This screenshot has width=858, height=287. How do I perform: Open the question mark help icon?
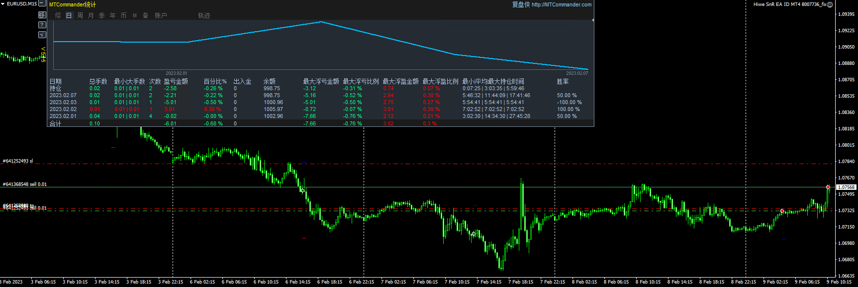pyautogui.click(x=42, y=25)
